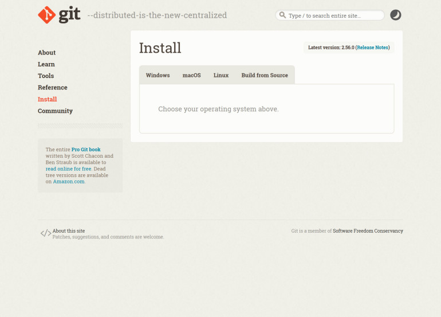441x317 pixels.
Task: Click the magnifying glass search icon
Action: (282, 15)
